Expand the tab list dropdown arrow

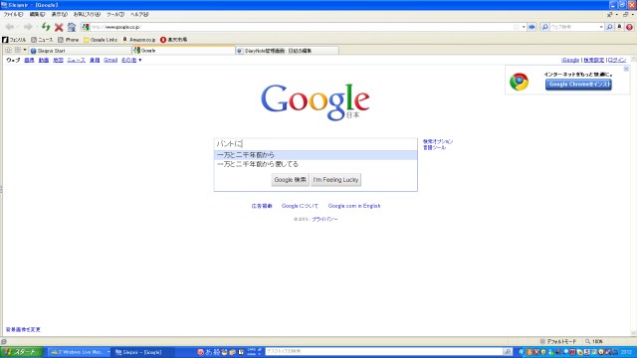coord(25,50)
